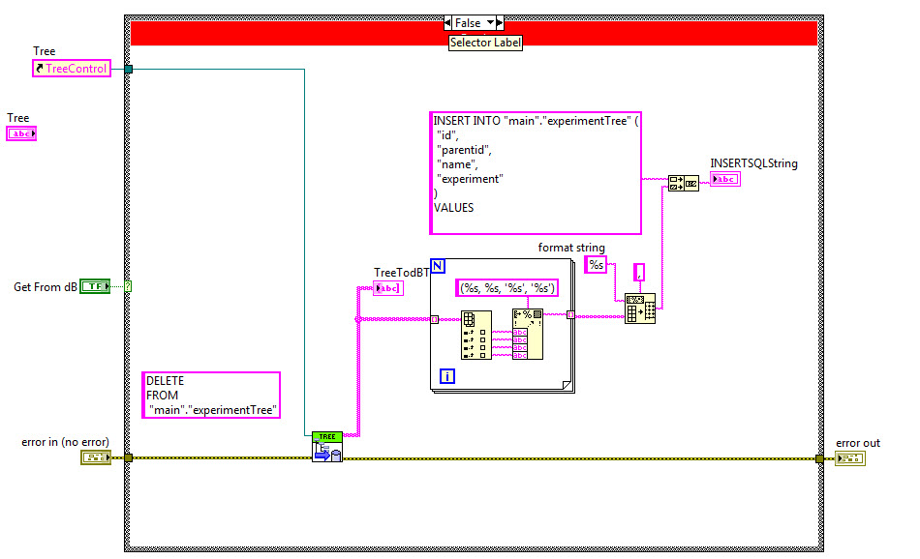This screenshot has height=559, width=920.
Task: Select the For Loop N count terminal
Action: [x=437, y=265]
